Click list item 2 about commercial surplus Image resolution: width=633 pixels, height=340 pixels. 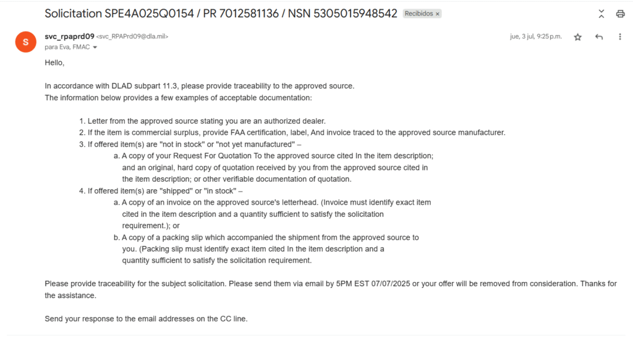296,132
